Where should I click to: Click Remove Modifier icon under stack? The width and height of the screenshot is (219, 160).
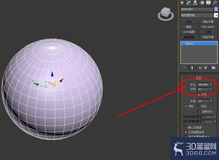(x=205, y=68)
